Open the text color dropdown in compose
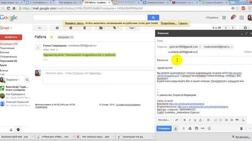This screenshot has width=252, height=141. (201, 120)
